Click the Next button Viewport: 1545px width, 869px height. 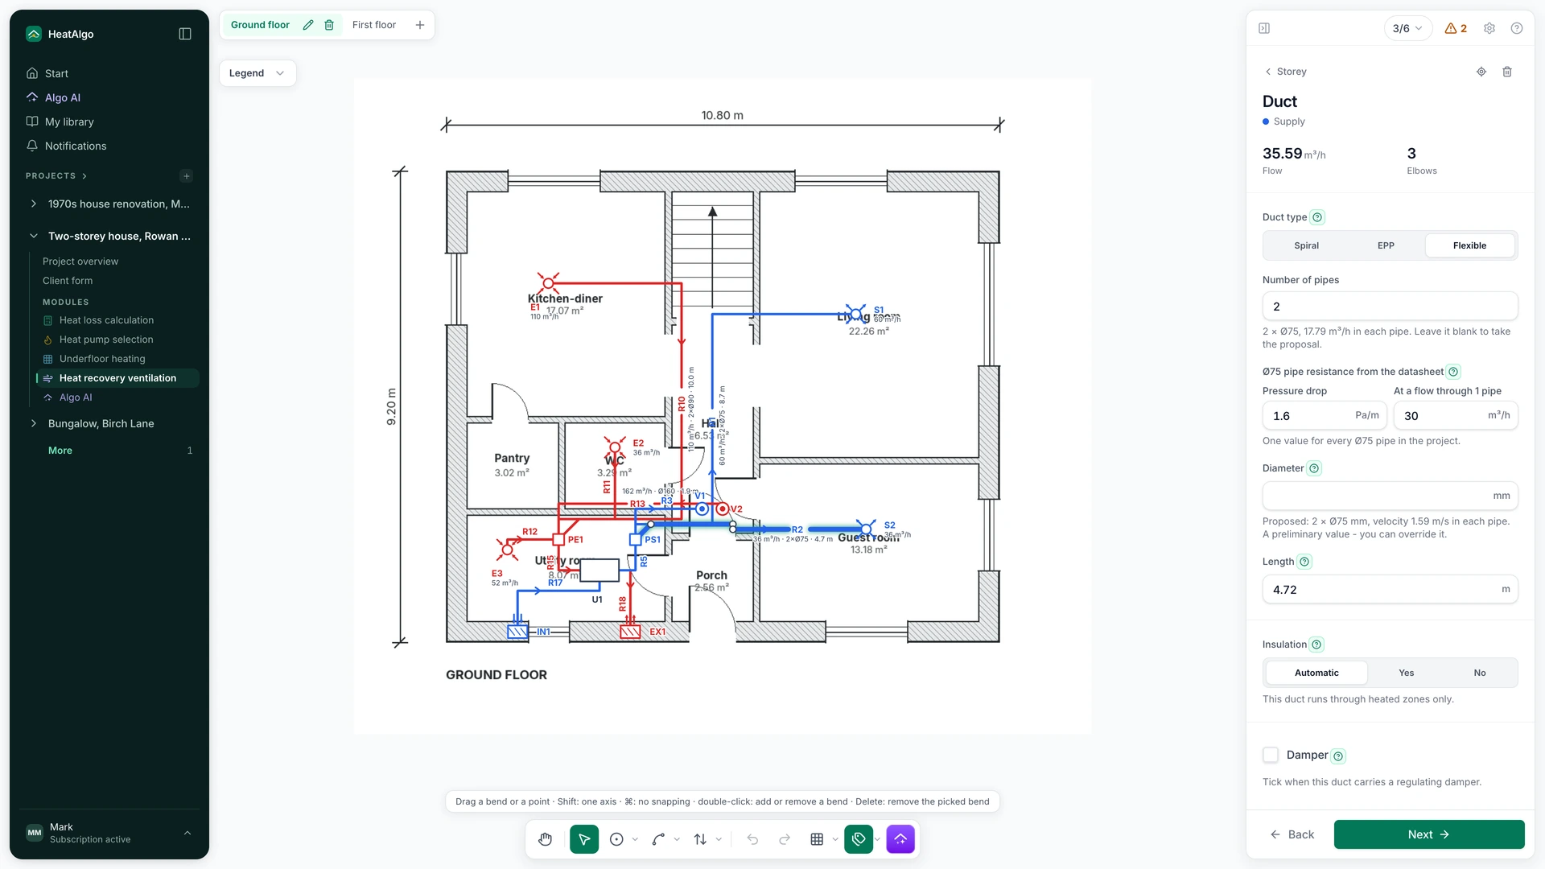click(1428, 834)
